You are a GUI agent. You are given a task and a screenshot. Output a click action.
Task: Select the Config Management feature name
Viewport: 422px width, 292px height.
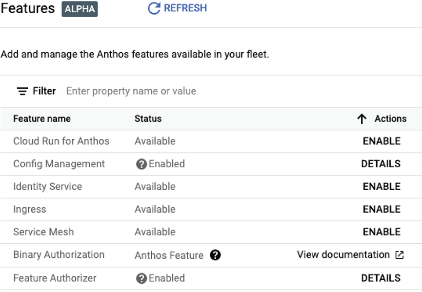pos(59,164)
